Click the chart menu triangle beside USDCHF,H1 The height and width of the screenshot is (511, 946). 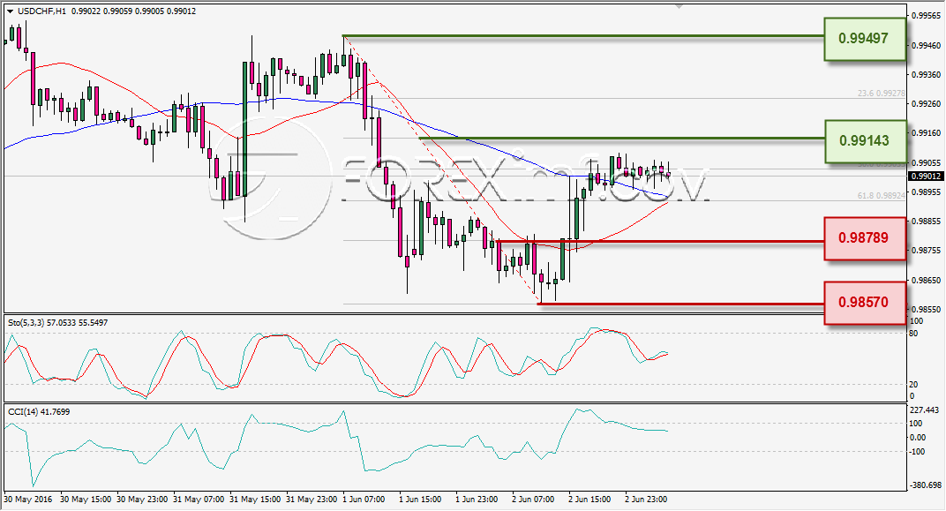pos(11,11)
